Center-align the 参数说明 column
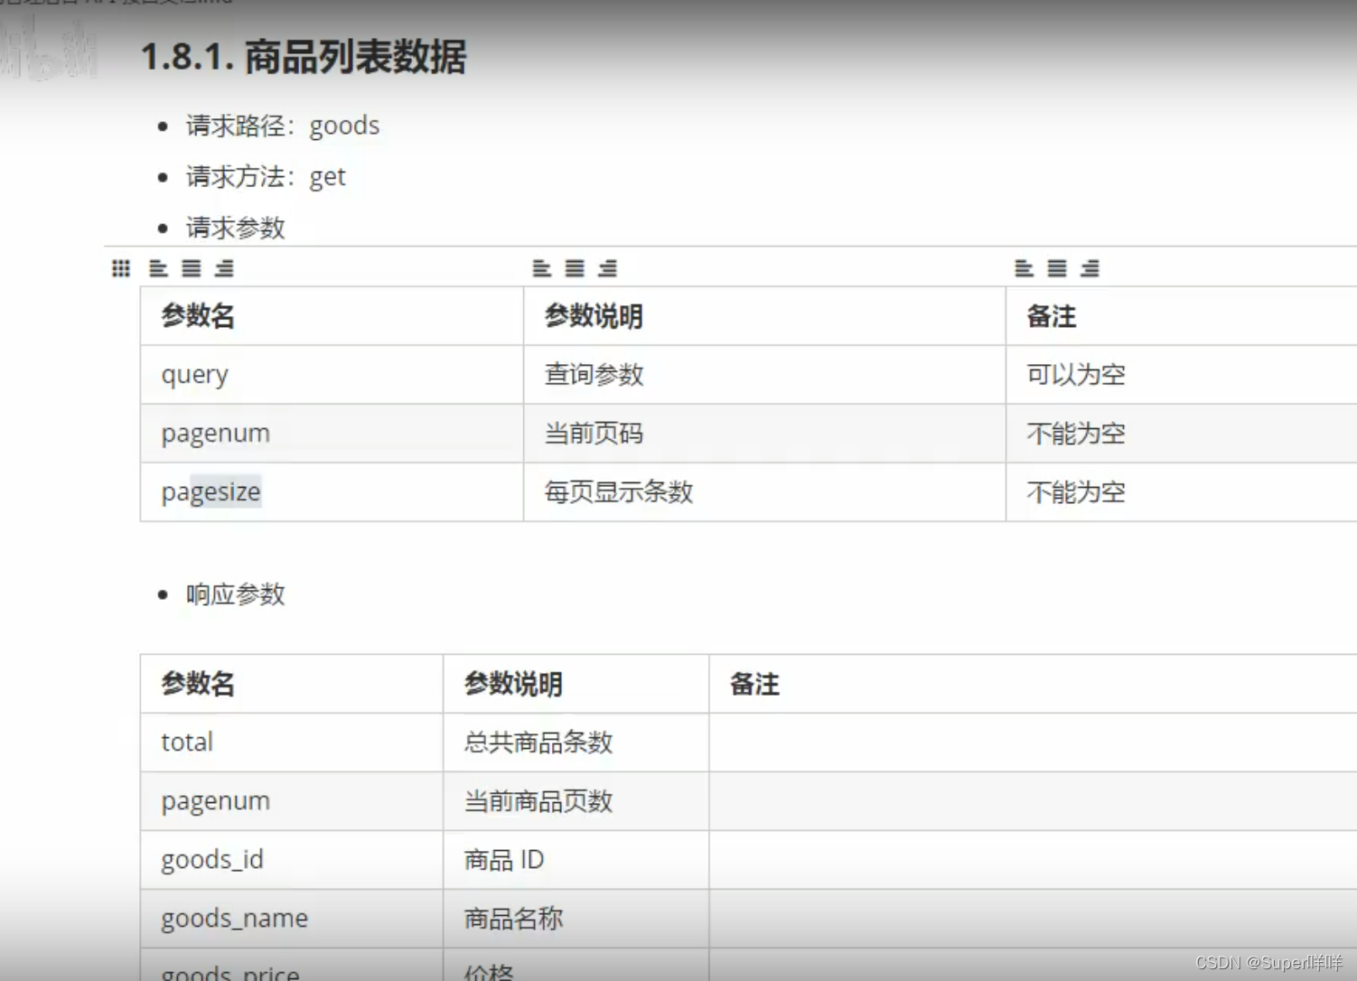The height and width of the screenshot is (981, 1357). (x=575, y=267)
